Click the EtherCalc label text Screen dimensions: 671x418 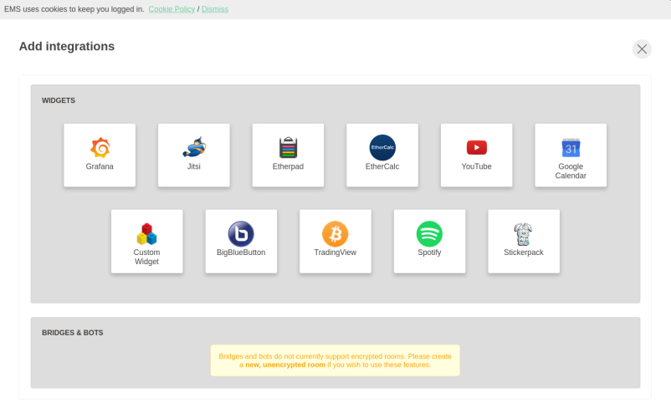pyautogui.click(x=382, y=166)
